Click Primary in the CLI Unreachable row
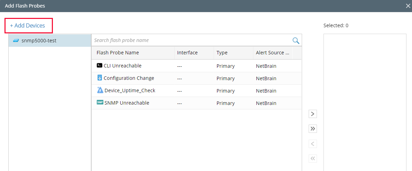This screenshot has height=171, width=412. pos(225,66)
